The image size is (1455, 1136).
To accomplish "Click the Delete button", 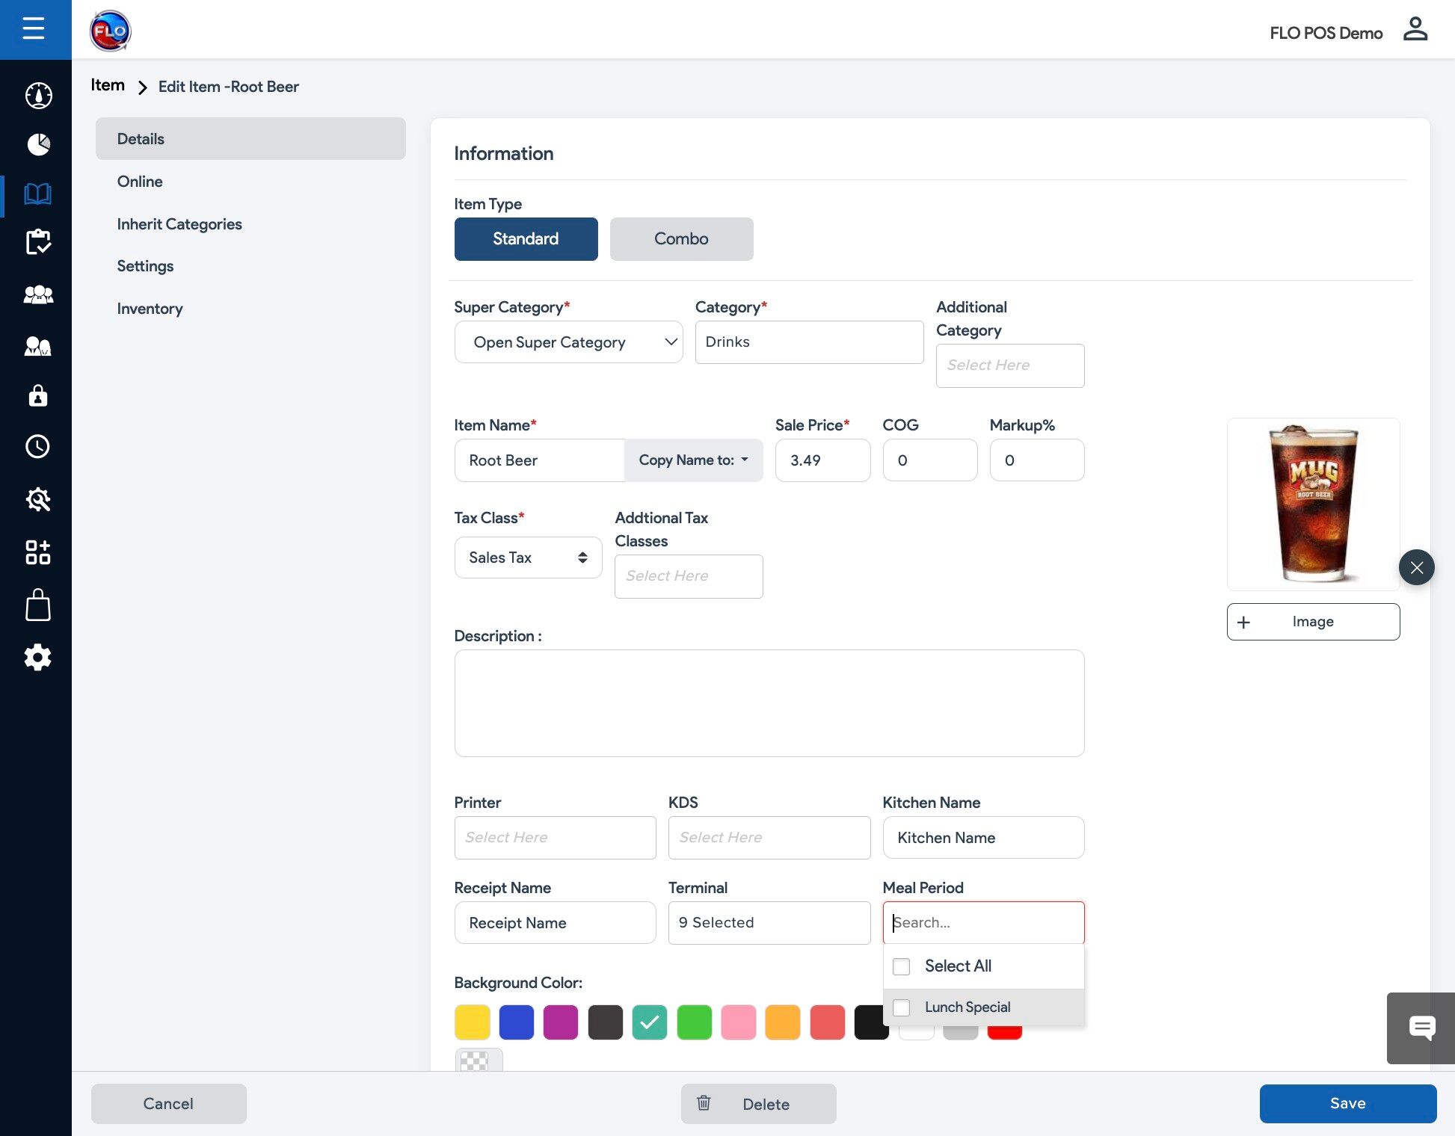I will (758, 1104).
